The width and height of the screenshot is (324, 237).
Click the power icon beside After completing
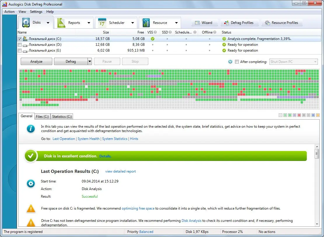tap(230, 62)
